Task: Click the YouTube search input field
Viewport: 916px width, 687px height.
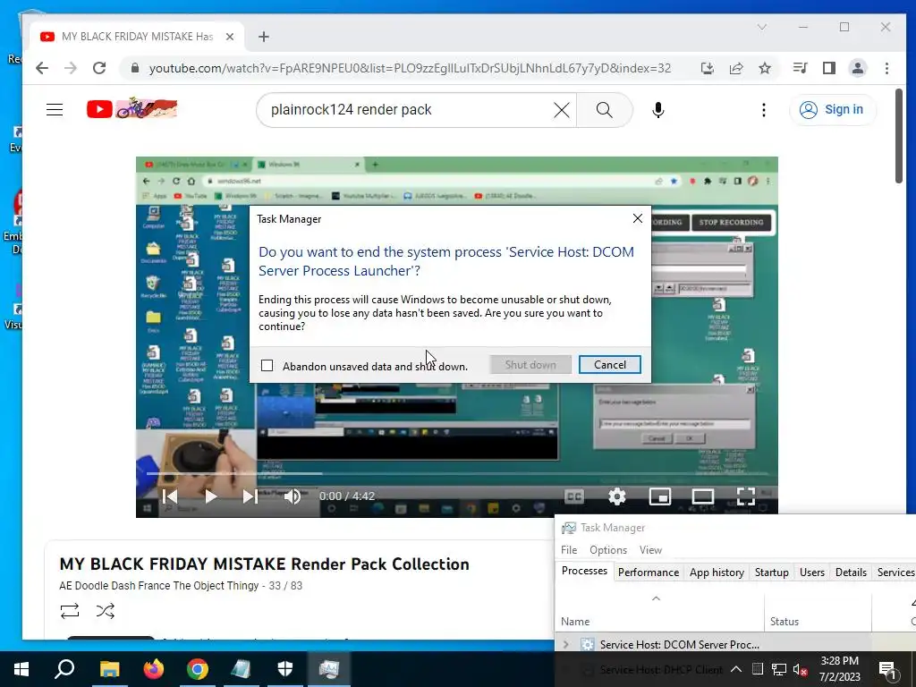Action: click(409, 110)
